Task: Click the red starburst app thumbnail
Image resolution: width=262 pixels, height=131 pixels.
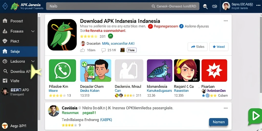Action: [x=214, y=71]
